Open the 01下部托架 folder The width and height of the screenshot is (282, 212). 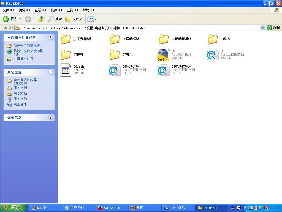pos(65,39)
